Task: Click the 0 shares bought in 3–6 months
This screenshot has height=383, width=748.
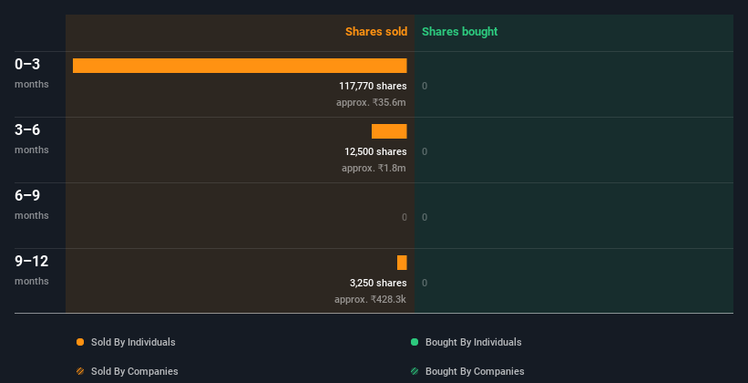Action: coord(425,151)
